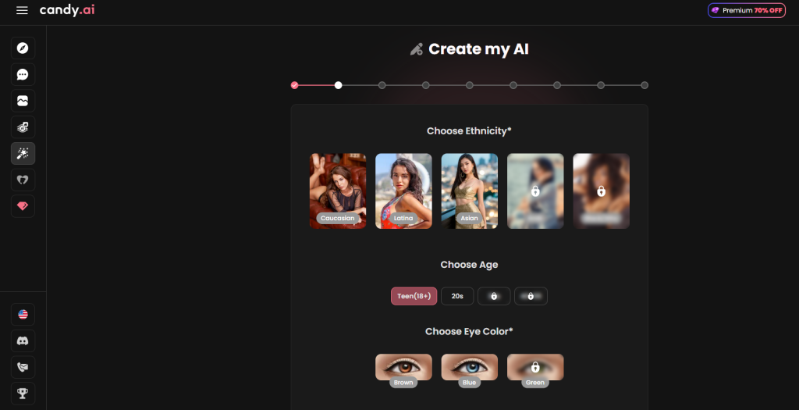Open the My AI heart icon in sidebar
This screenshot has height=410, width=799.
(x=23, y=180)
